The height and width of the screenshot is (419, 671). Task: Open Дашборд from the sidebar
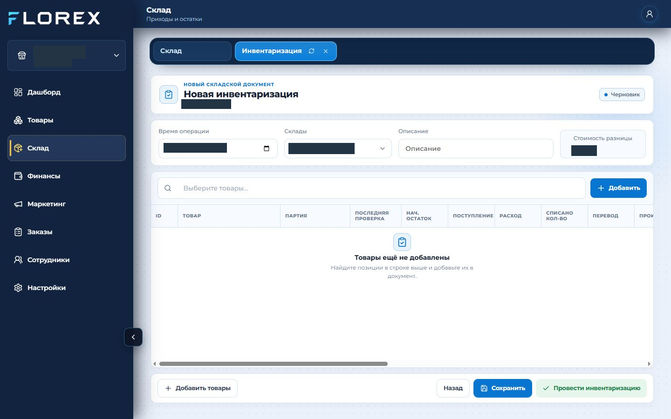click(67, 92)
